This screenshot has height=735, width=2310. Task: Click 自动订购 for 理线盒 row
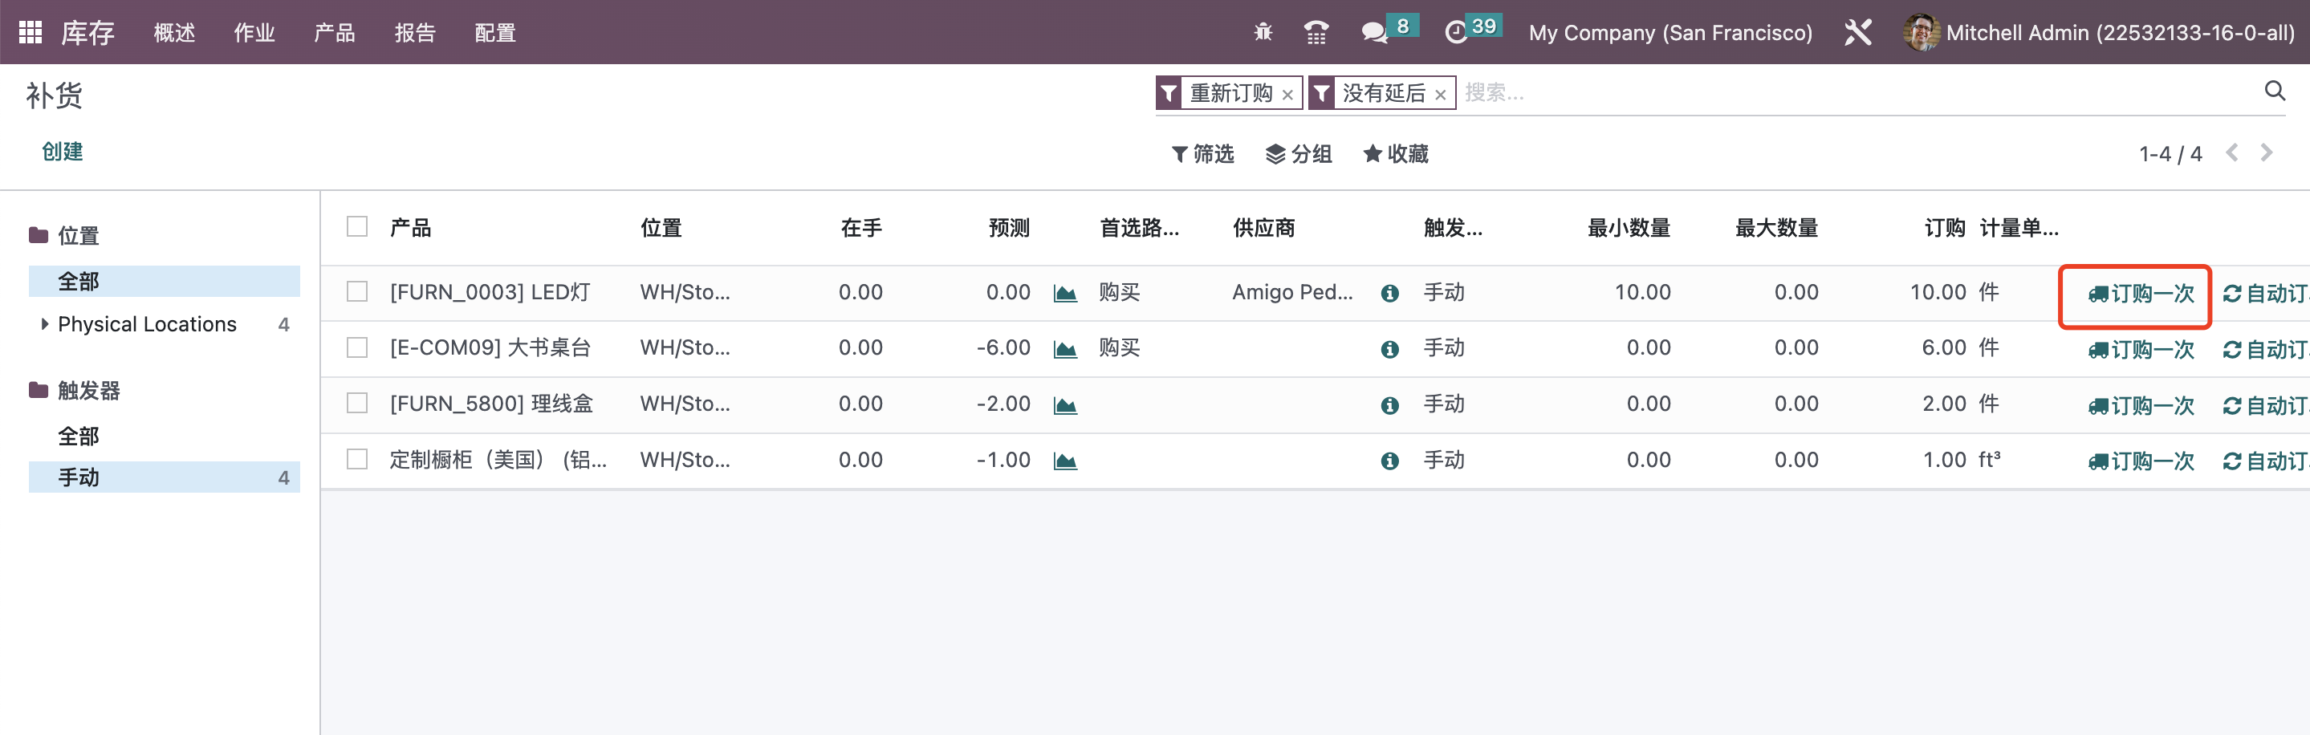pos(2265,405)
